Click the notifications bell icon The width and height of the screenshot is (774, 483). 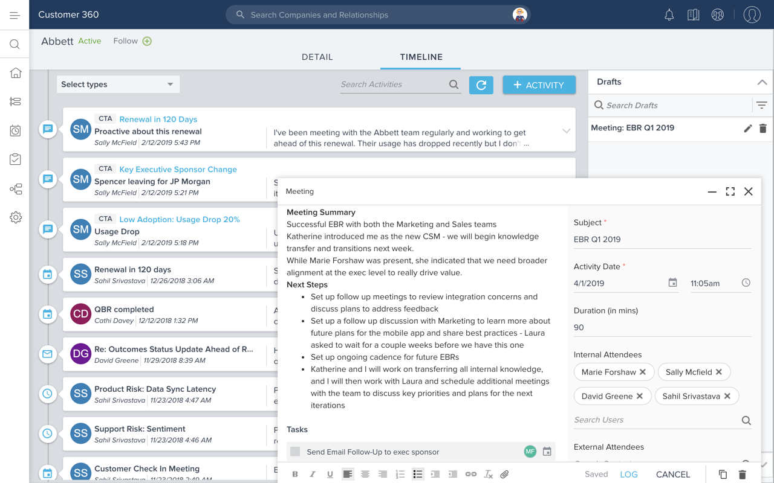[x=669, y=15]
